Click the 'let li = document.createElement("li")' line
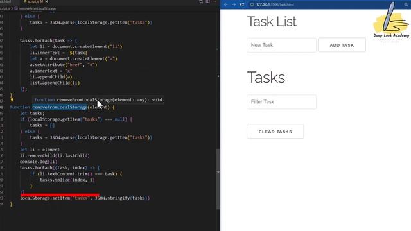The height and width of the screenshot is (231, 411). coord(76,47)
